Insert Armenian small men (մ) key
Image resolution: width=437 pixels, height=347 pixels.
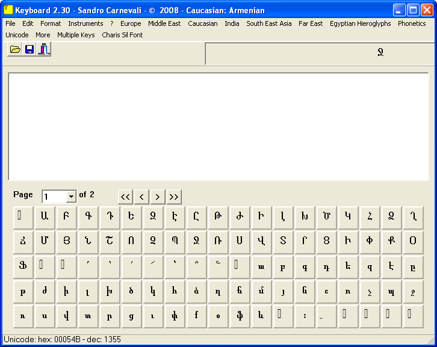pos(261,291)
